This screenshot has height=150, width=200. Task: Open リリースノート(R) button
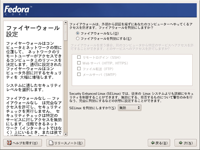tap(66, 143)
